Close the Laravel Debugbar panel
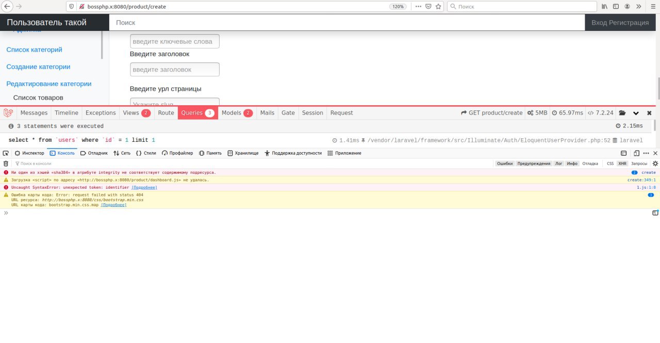Viewport: 660px width, 343px height. click(649, 113)
